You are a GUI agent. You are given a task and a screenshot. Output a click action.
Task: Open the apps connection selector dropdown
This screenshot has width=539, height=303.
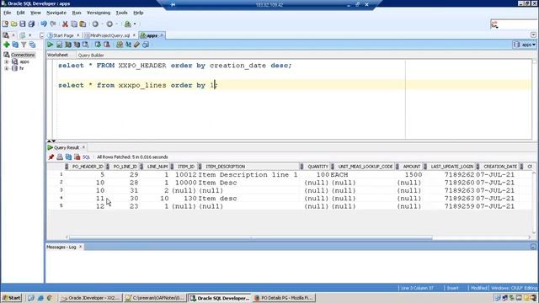[x=525, y=45]
